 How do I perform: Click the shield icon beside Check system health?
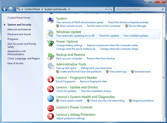coord(57,101)
